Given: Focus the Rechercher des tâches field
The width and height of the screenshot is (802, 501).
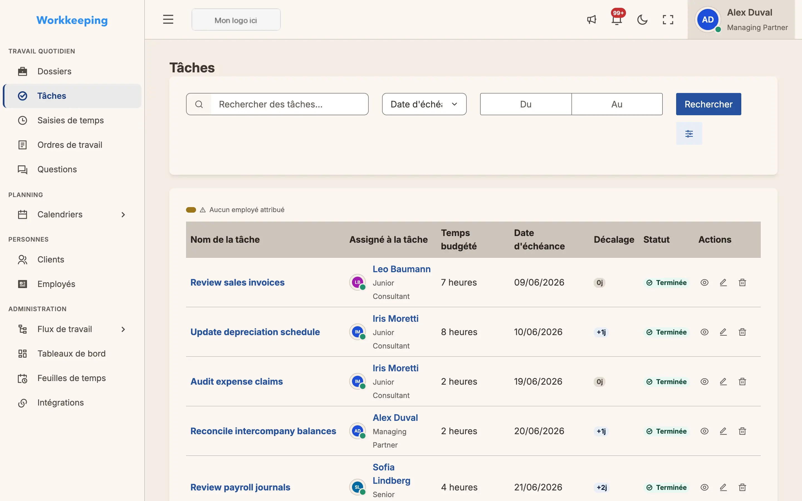Looking at the screenshot, I should [x=289, y=104].
